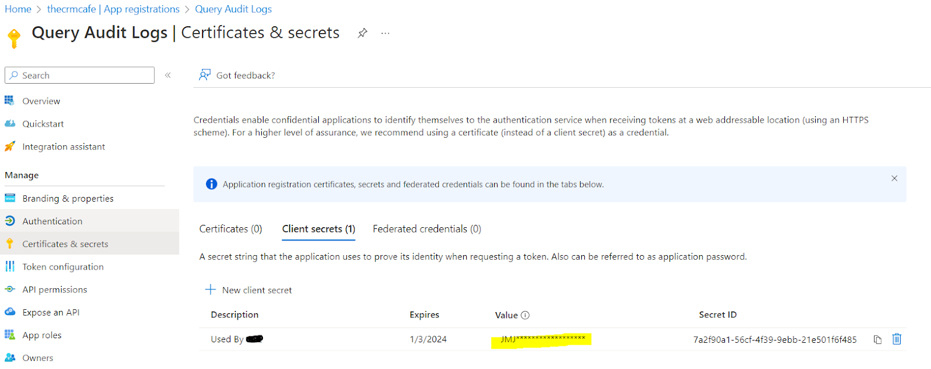Click the Query Audit Logs breadcrumb
This screenshot has width=931, height=369.
[233, 9]
